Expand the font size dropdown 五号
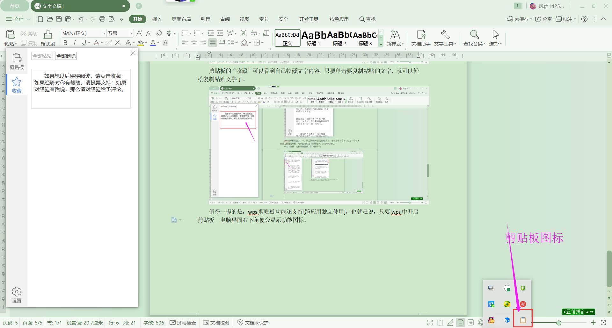This screenshot has width=612, height=328. [x=131, y=33]
